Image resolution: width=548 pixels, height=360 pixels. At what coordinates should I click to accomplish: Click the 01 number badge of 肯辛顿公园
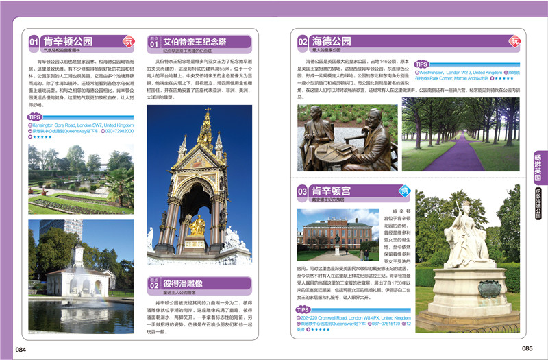tap(34, 42)
